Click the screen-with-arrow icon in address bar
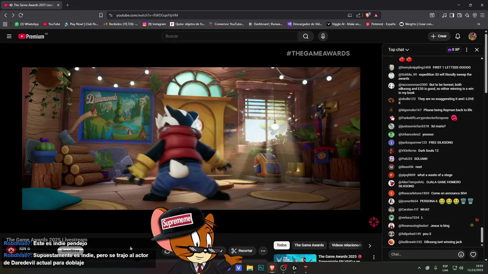This screenshot has height=274, width=488. click(x=350, y=15)
